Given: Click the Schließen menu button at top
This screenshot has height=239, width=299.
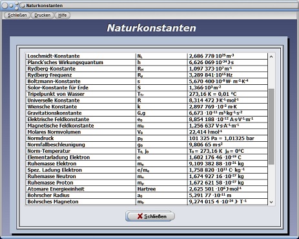Looking at the screenshot, I should pyautogui.click(x=17, y=16).
